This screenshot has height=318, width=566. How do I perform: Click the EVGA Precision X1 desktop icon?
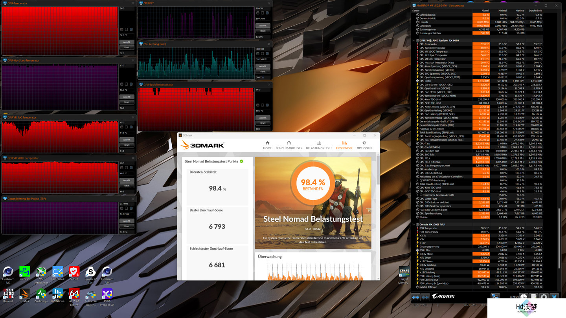(x=107, y=297)
